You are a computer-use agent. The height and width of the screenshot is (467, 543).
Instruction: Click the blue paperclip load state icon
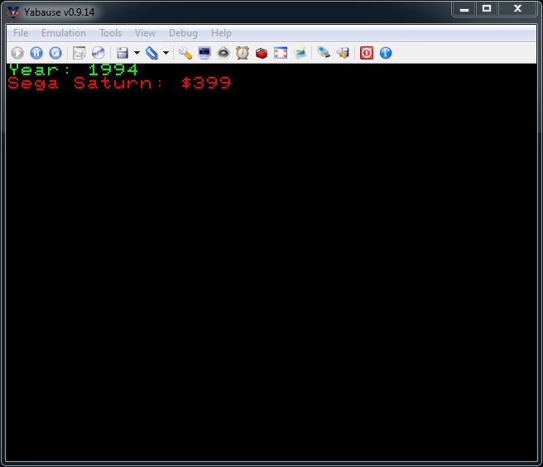151,53
